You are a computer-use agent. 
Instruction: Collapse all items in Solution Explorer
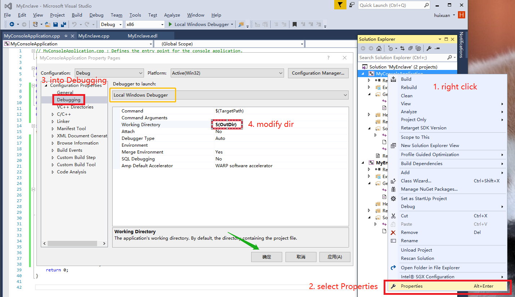410,48
